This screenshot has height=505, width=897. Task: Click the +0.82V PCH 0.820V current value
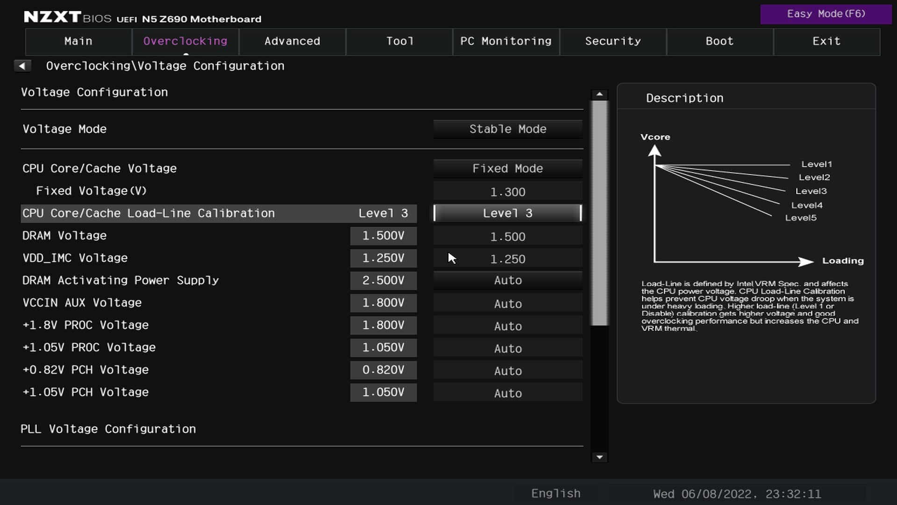pos(384,370)
